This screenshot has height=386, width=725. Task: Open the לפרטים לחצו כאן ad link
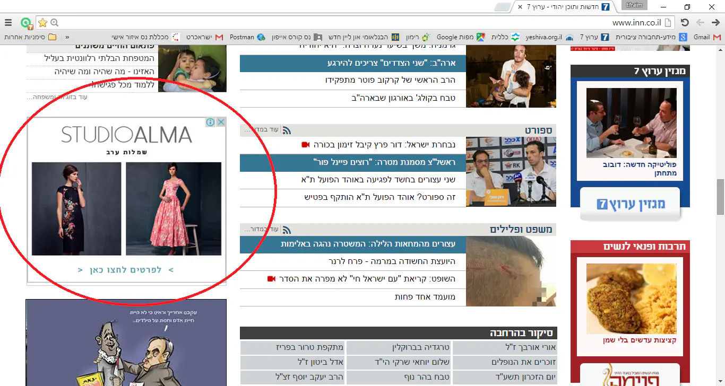(126, 270)
